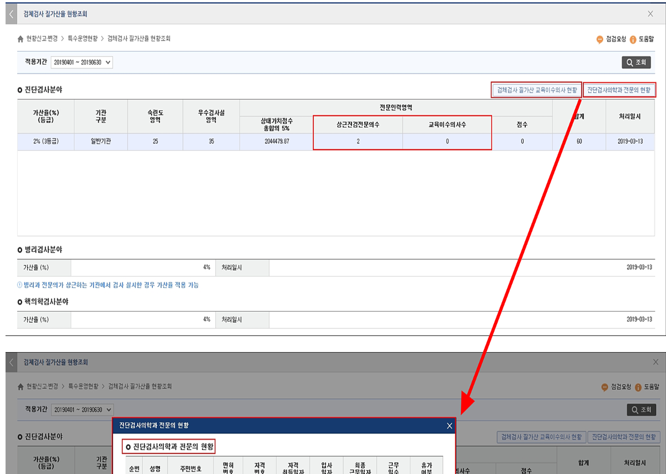Click the 전문인력영역 group header
Image resolution: width=666 pixels, height=474 pixels.
(x=396, y=108)
